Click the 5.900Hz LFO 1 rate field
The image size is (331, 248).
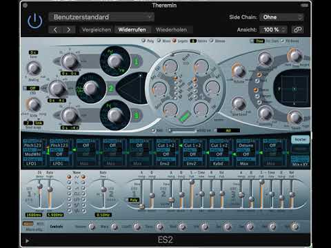point(55,215)
